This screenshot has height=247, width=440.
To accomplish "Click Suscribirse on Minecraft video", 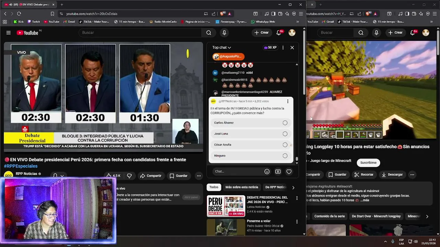I will (368, 163).
